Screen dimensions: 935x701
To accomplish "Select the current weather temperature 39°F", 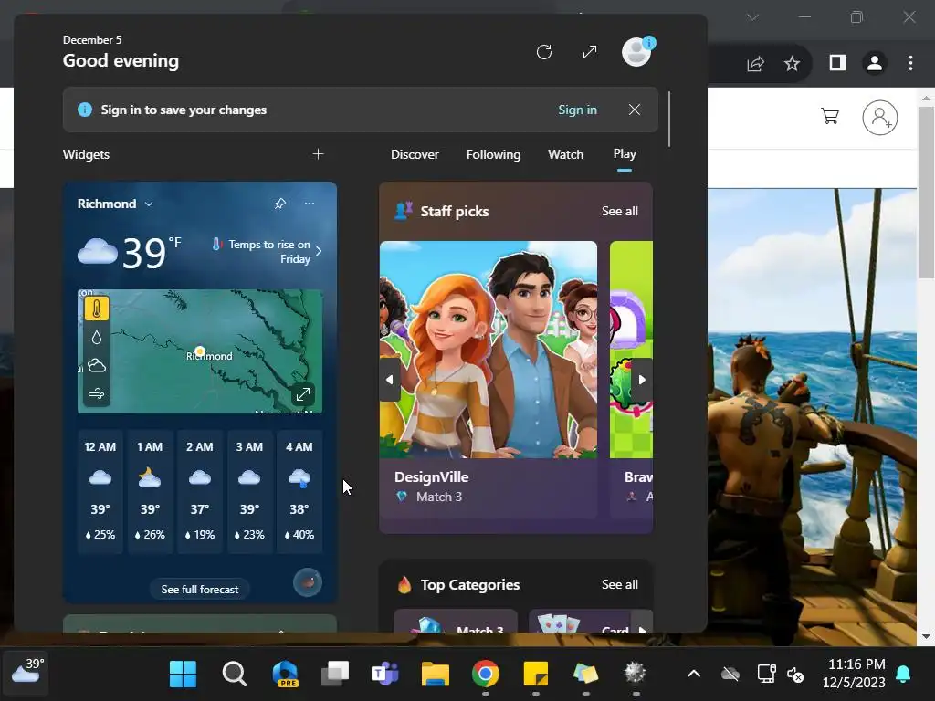I will click(152, 253).
